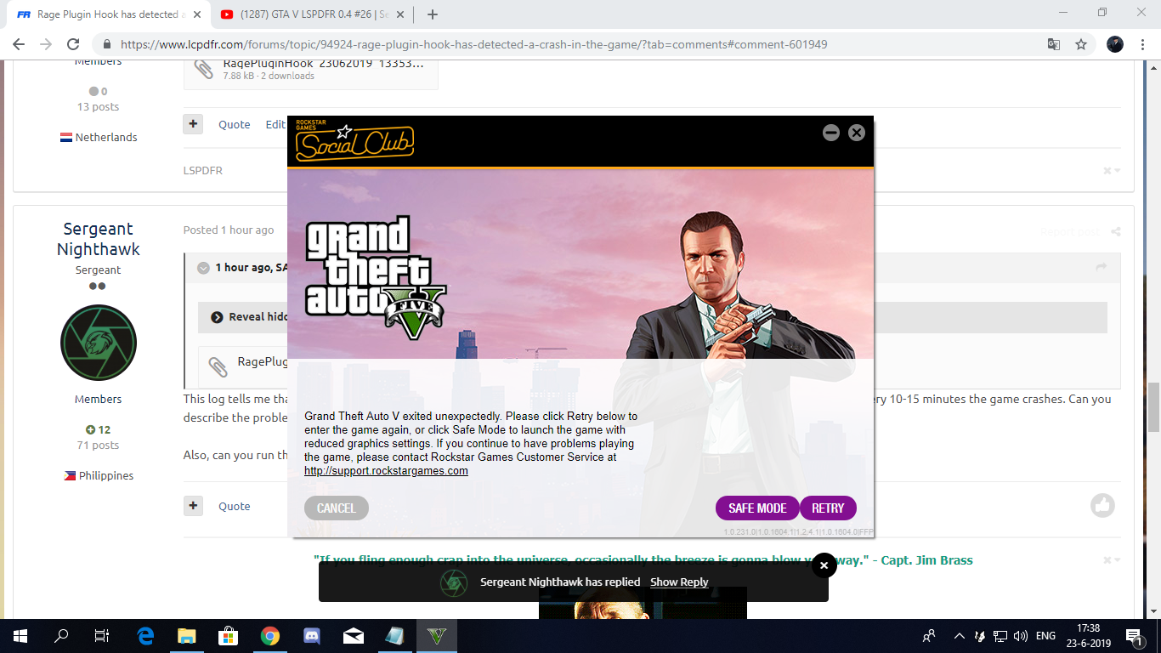The image size is (1161, 653).
Task: Open the signature options dropdown beside LSPDFR
Action: [1112, 171]
